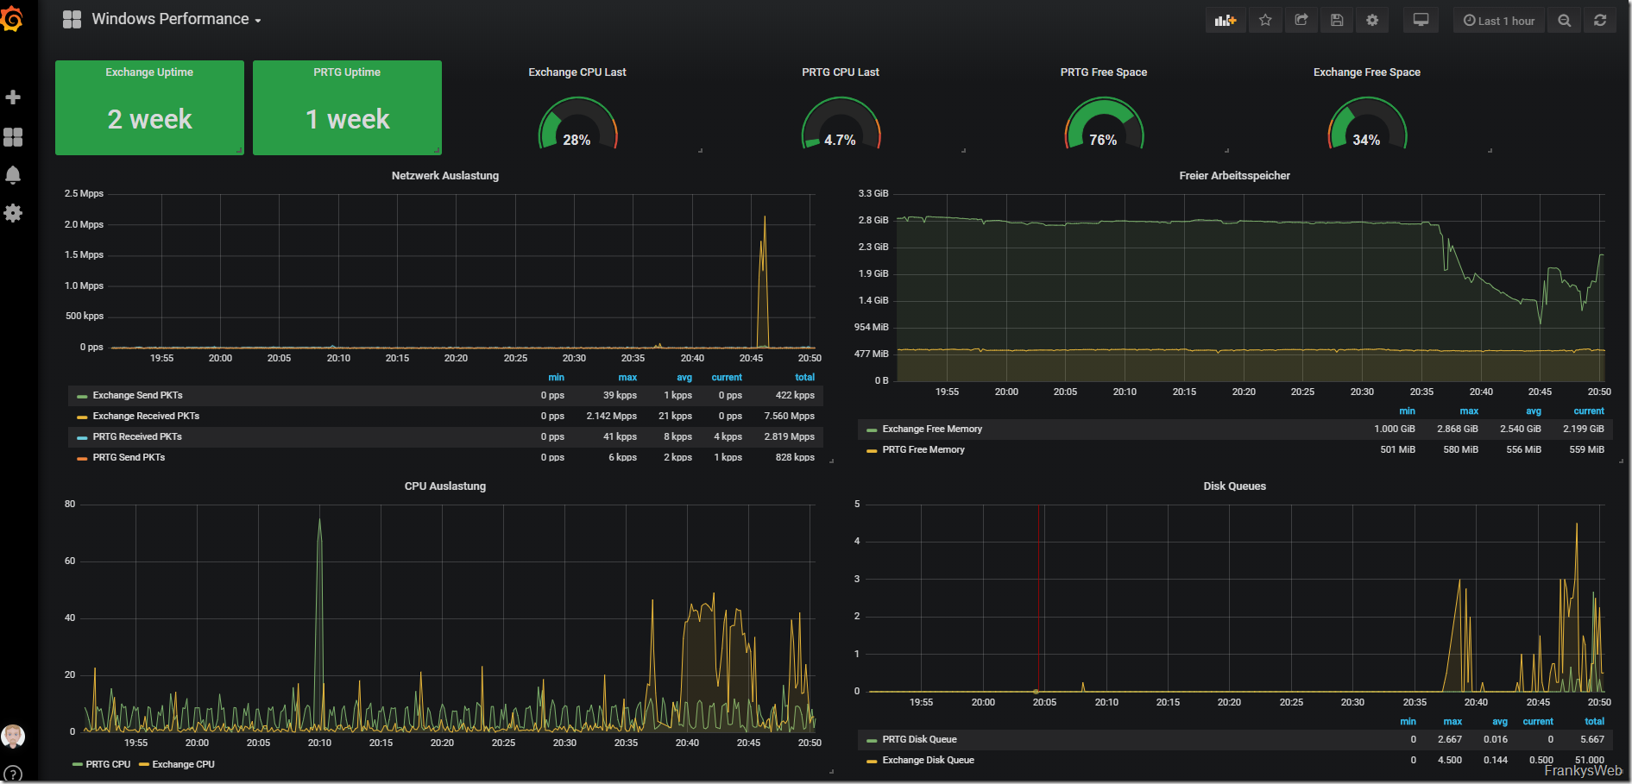The height and width of the screenshot is (784, 1632).
Task: Sort Disk Queues legend by total column
Action: point(1594,721)
